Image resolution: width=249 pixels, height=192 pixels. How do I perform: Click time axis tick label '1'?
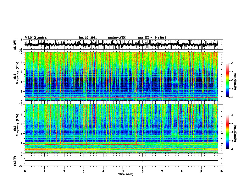click(44, 171)
